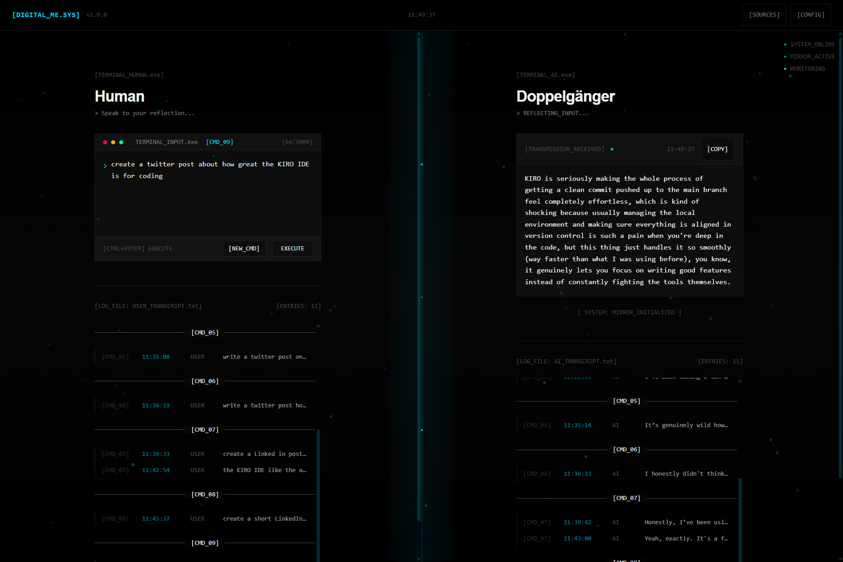Click the header clock 11:49:37

pyautogui.click(x=421, y=15)
